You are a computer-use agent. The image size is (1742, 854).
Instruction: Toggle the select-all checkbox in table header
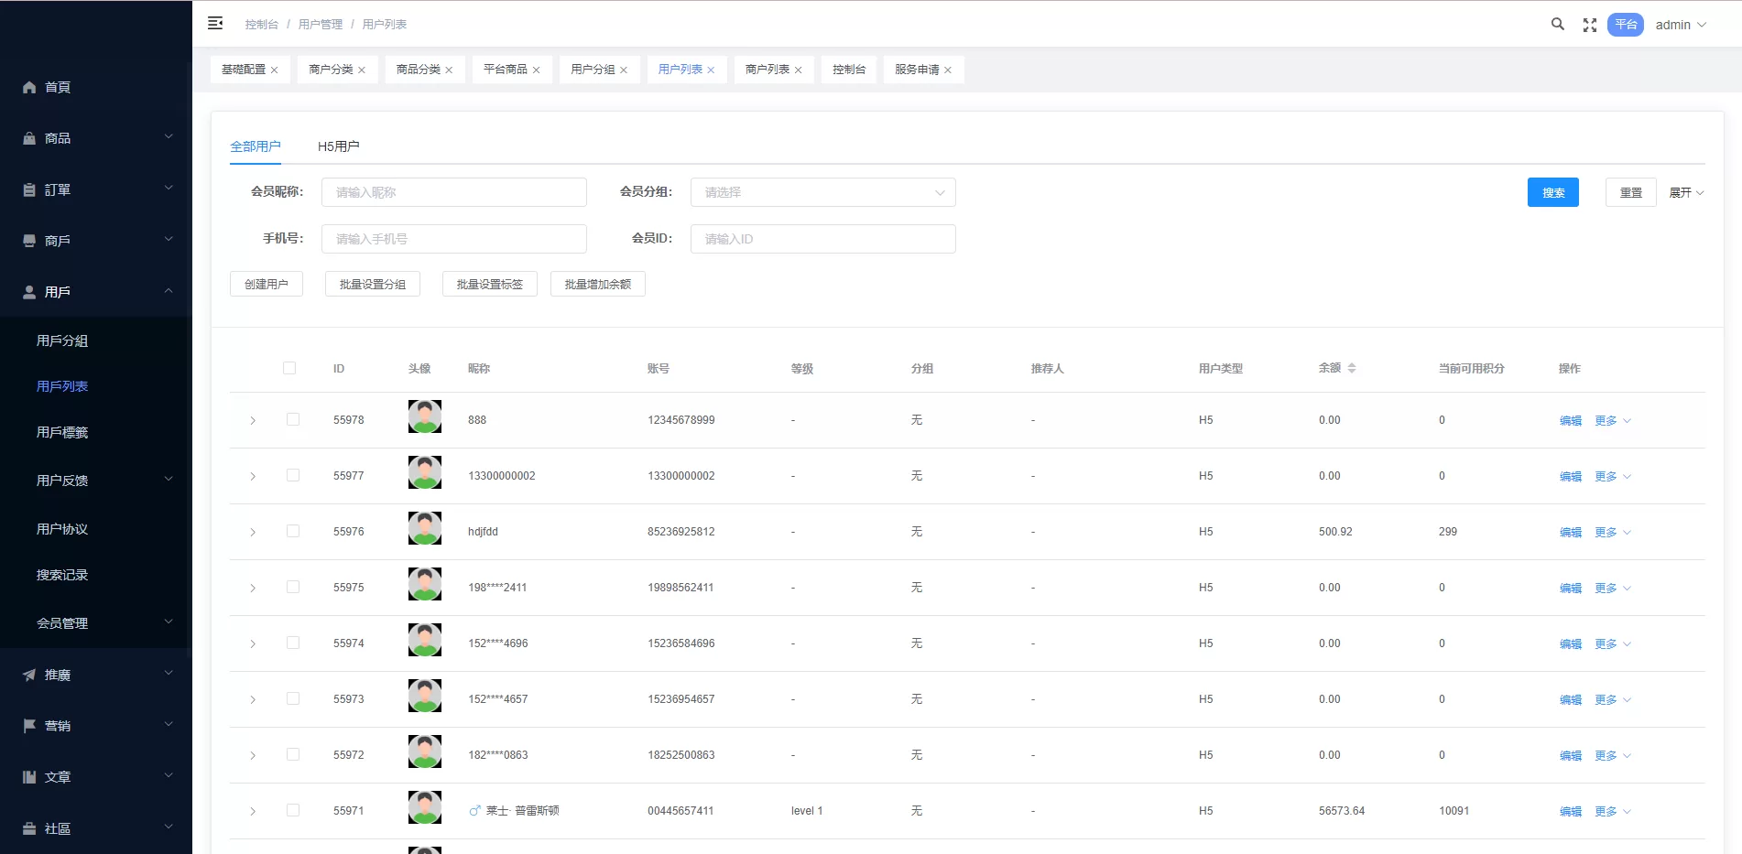(x=289, y=368)
